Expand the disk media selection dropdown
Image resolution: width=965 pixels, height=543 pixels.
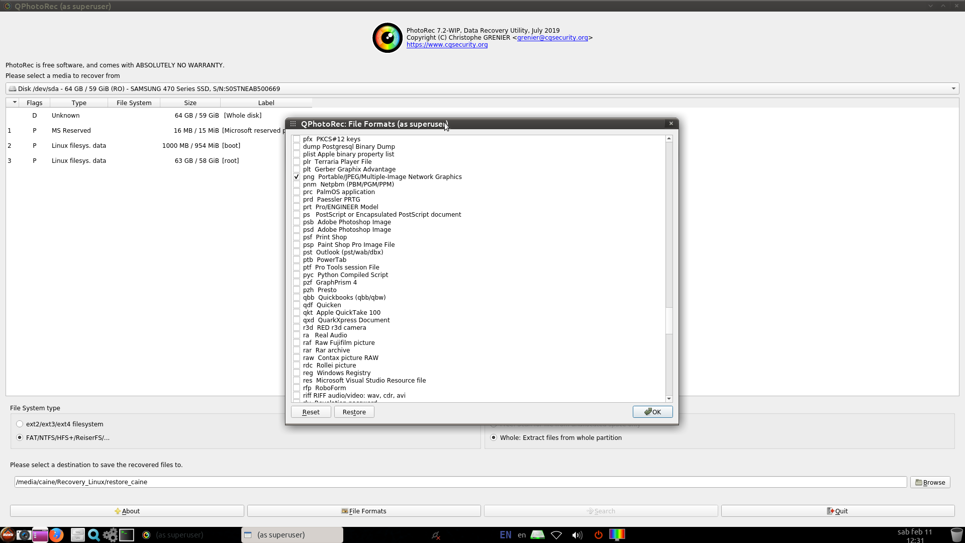pos(953,88)
